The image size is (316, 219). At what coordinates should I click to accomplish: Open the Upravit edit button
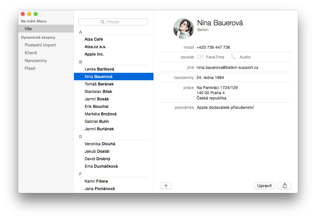tap(264, 186)
